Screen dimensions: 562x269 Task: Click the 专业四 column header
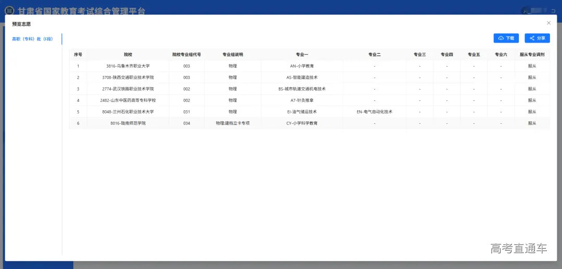pyautogui.click(x=446, y=55)
